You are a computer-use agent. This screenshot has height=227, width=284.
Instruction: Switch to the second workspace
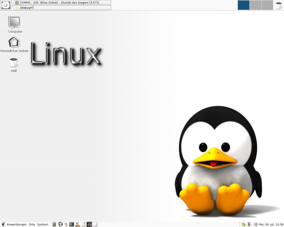[255, 5]
